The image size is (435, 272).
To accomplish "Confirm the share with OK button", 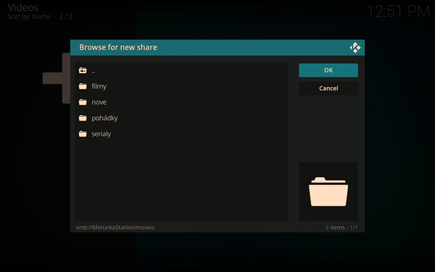I will point(328,70).
